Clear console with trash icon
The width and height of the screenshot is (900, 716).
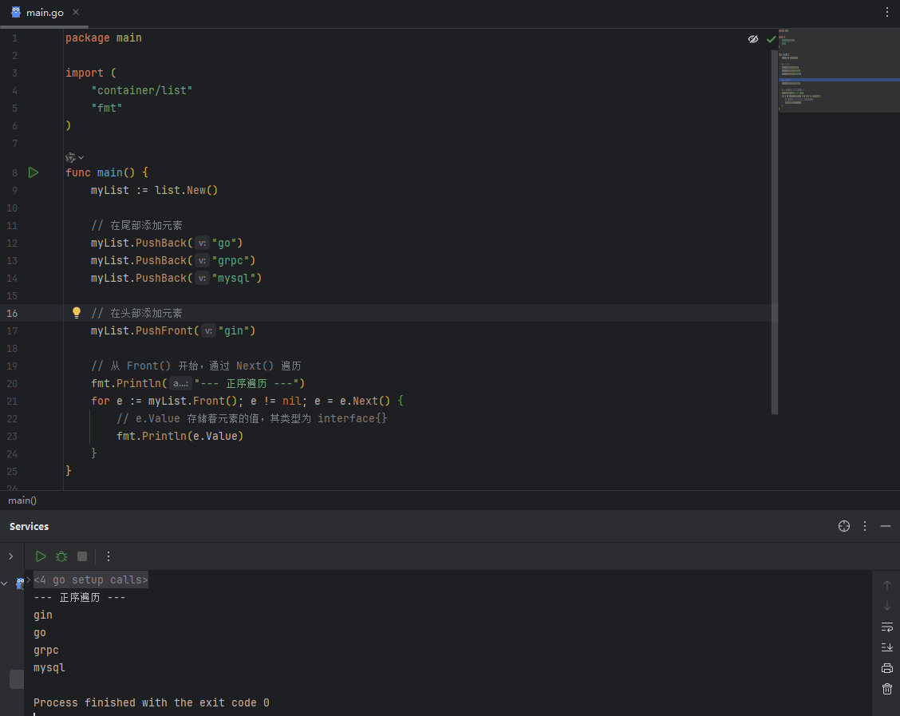pyautogui.click(x=886, y=689)
